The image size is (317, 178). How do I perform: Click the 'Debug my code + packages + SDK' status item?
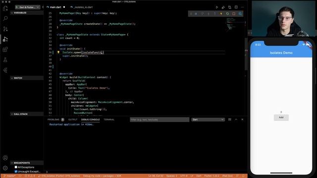[102, 176]
